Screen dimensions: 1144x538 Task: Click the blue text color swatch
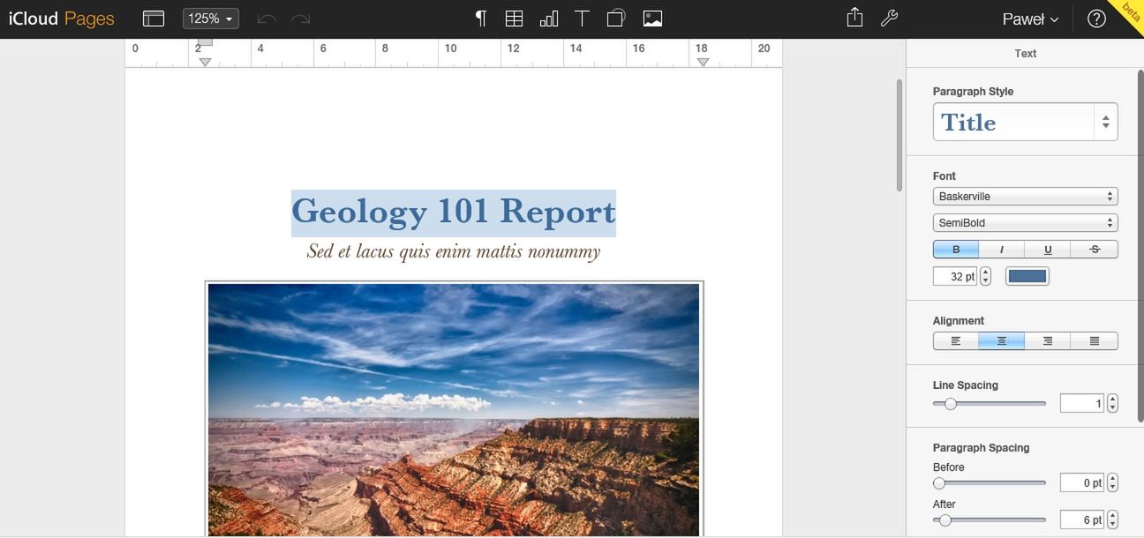click(x=1027, y=276)
